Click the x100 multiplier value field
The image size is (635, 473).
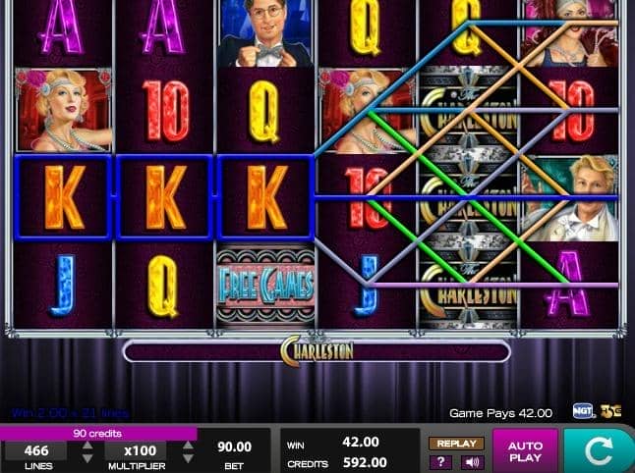136,450
